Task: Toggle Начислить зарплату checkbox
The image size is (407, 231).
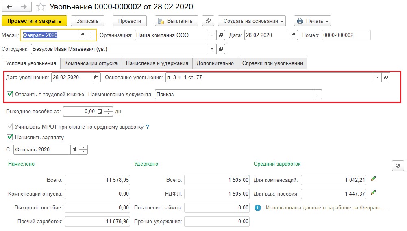Action: pyautogui.click(x=10, y=137)
